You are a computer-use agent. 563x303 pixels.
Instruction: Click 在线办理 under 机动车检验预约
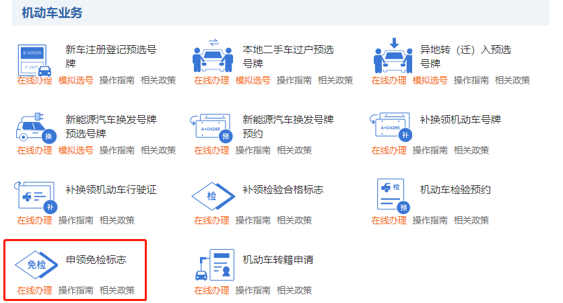pos(389,220)
